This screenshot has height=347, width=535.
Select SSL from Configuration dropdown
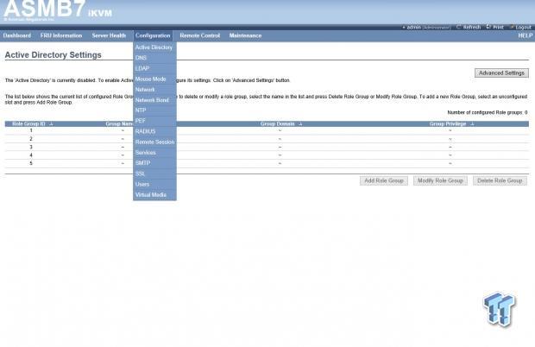[154, 174]
